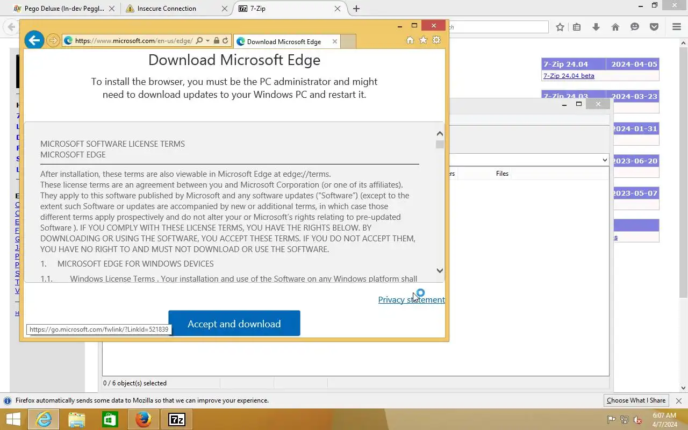Click Accept and download button
This screenshot has height=430, width=688.
pyautogui.click(x=234, y=324)
